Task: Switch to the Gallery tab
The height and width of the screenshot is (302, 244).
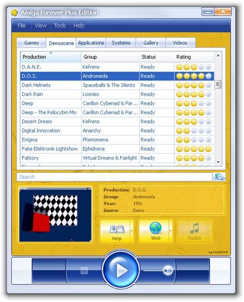Action: (x=151, y=43)
